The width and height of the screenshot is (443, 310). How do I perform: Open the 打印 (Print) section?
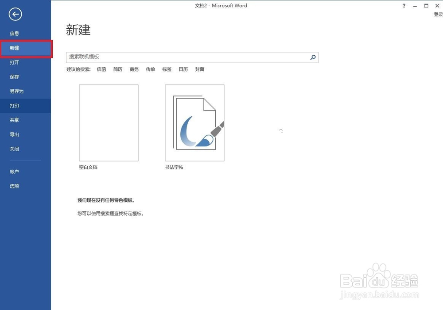click(x=14, y=106)
